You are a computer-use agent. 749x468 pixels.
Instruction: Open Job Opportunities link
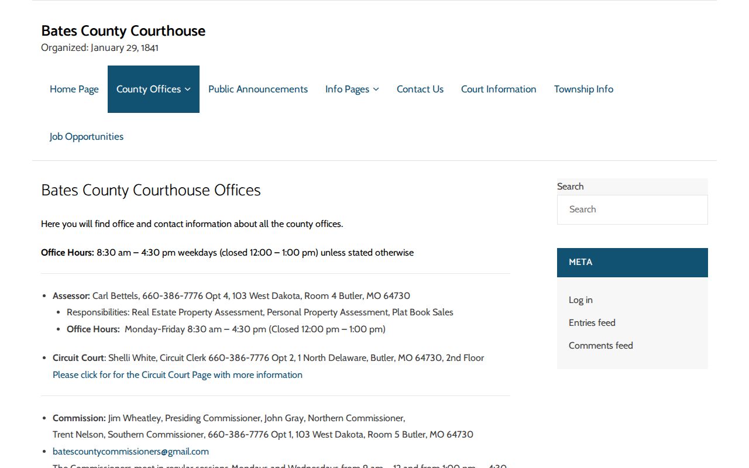pos(87,136)
